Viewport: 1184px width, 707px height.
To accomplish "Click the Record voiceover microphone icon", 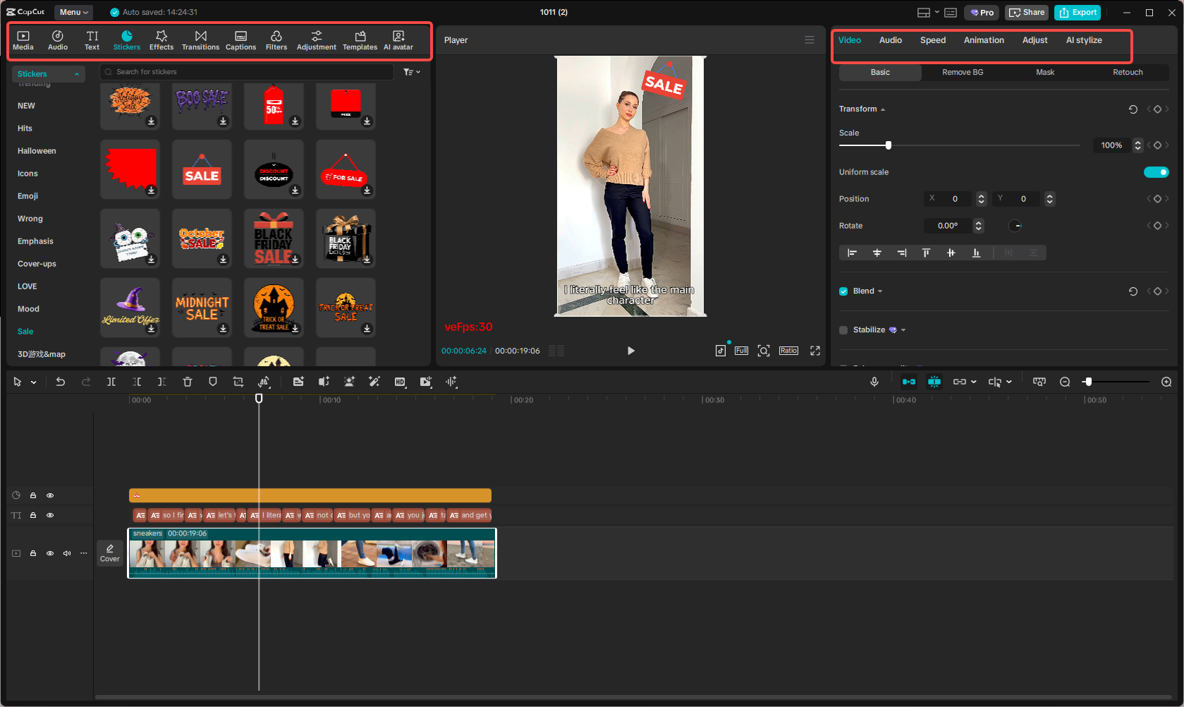I will coord(874,382).
